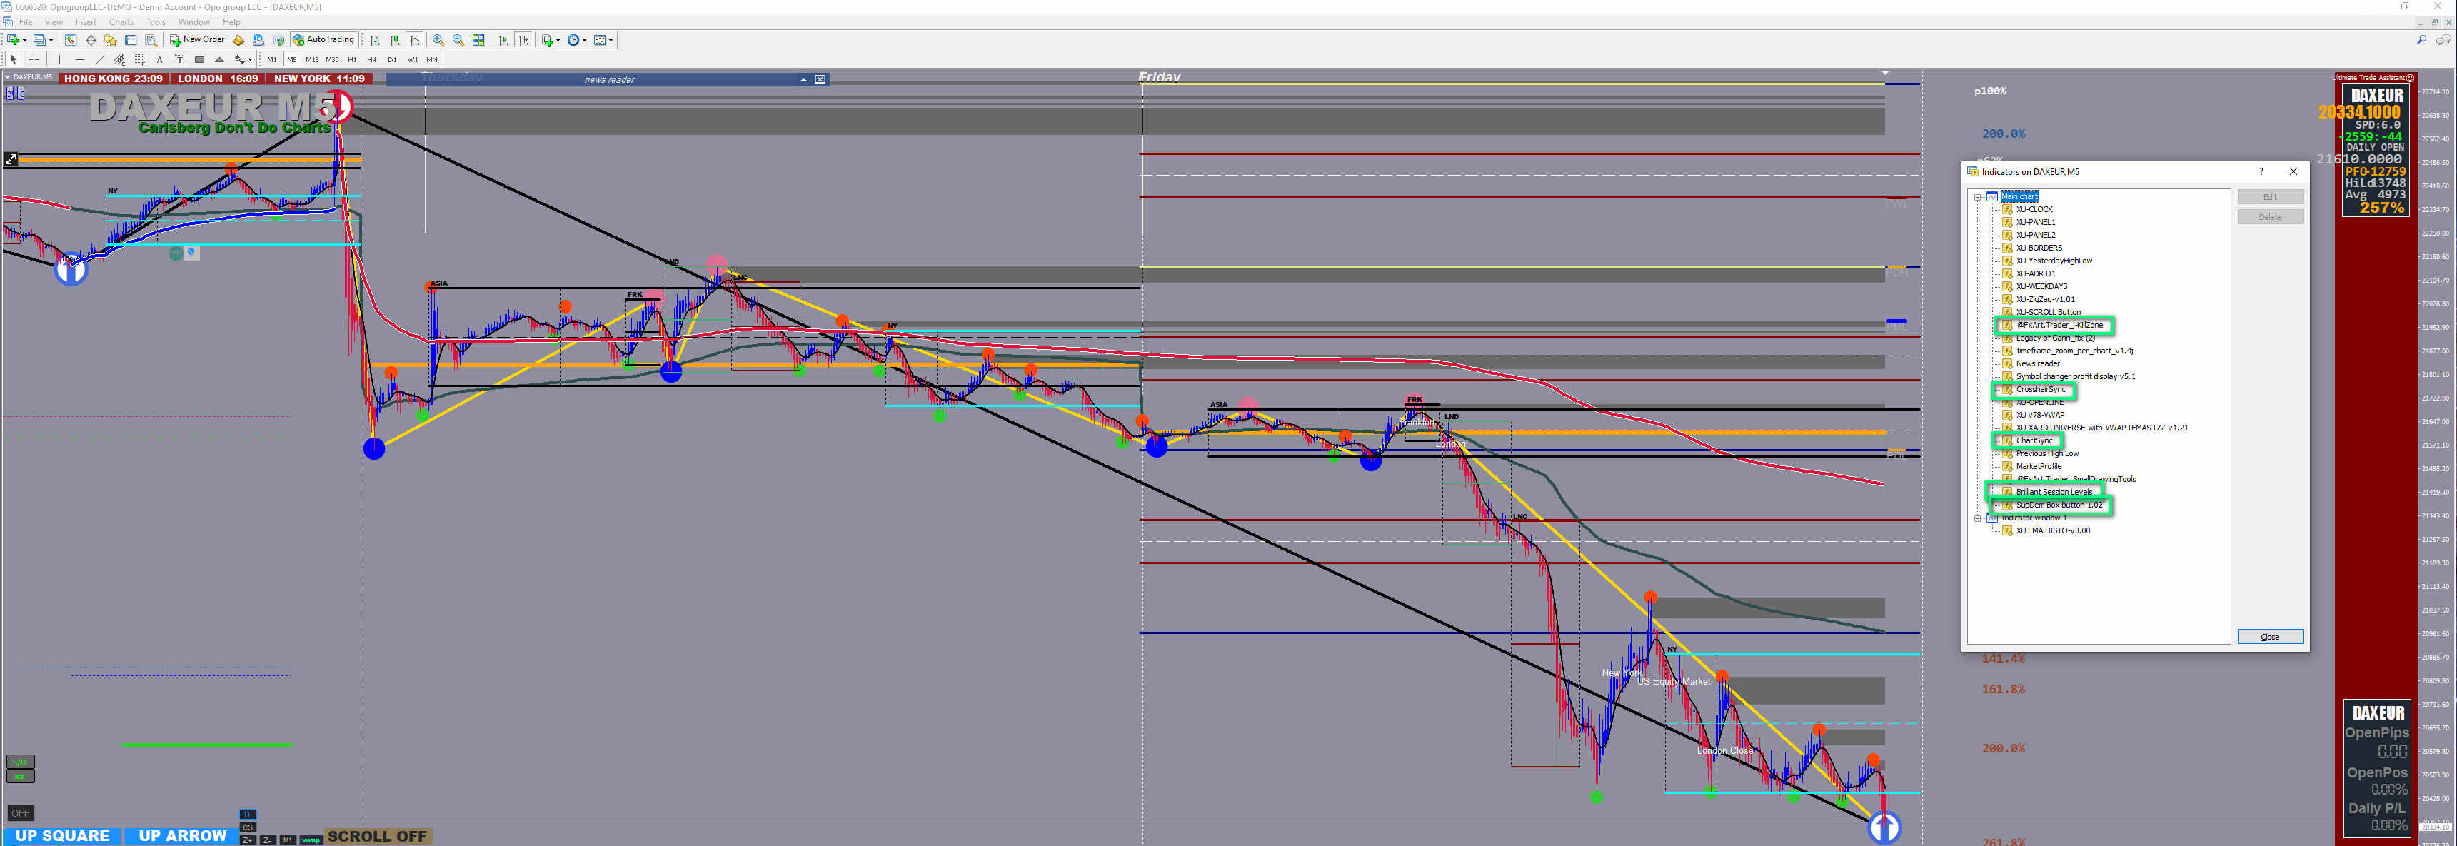Select the Draw Text label tool
This screenshot has width=2457, height=846.
[x=179, y=59]
